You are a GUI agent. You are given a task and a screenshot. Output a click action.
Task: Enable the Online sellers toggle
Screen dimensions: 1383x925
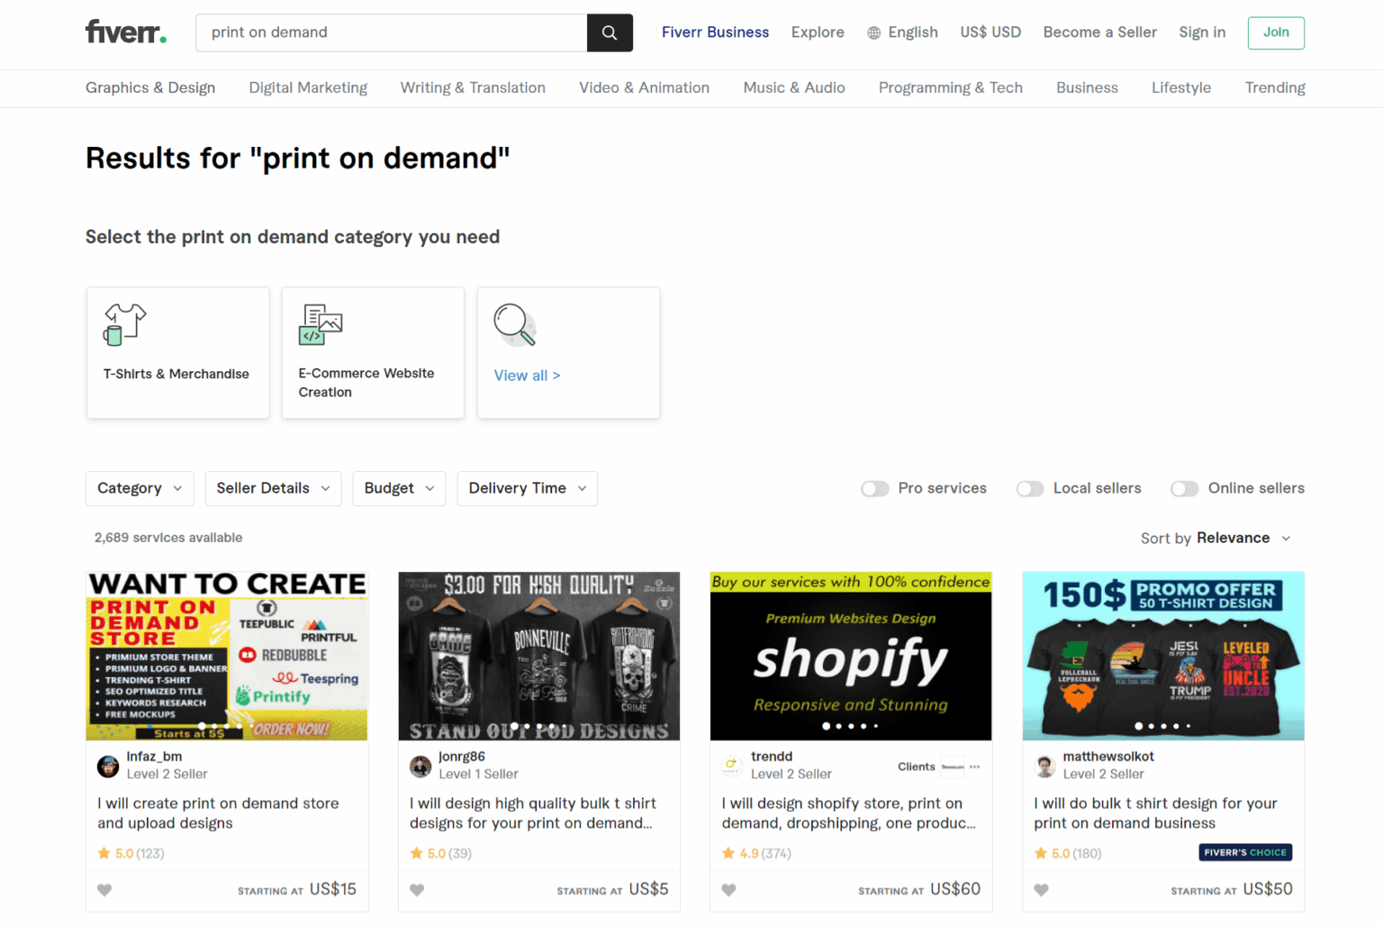pyautogui.click(x=1184, y=488)
